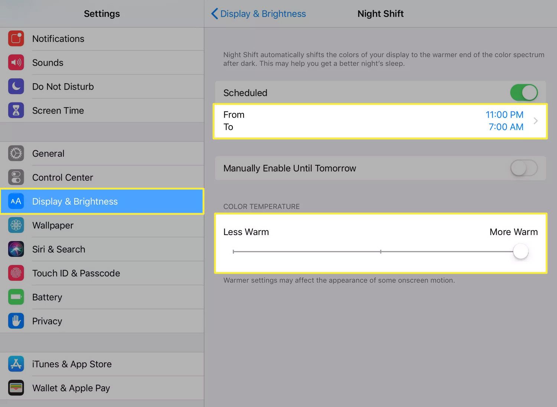This screenshot has width=557, height=407.
Task: Tap the General gear icon
Action: (x=16, y=153)
